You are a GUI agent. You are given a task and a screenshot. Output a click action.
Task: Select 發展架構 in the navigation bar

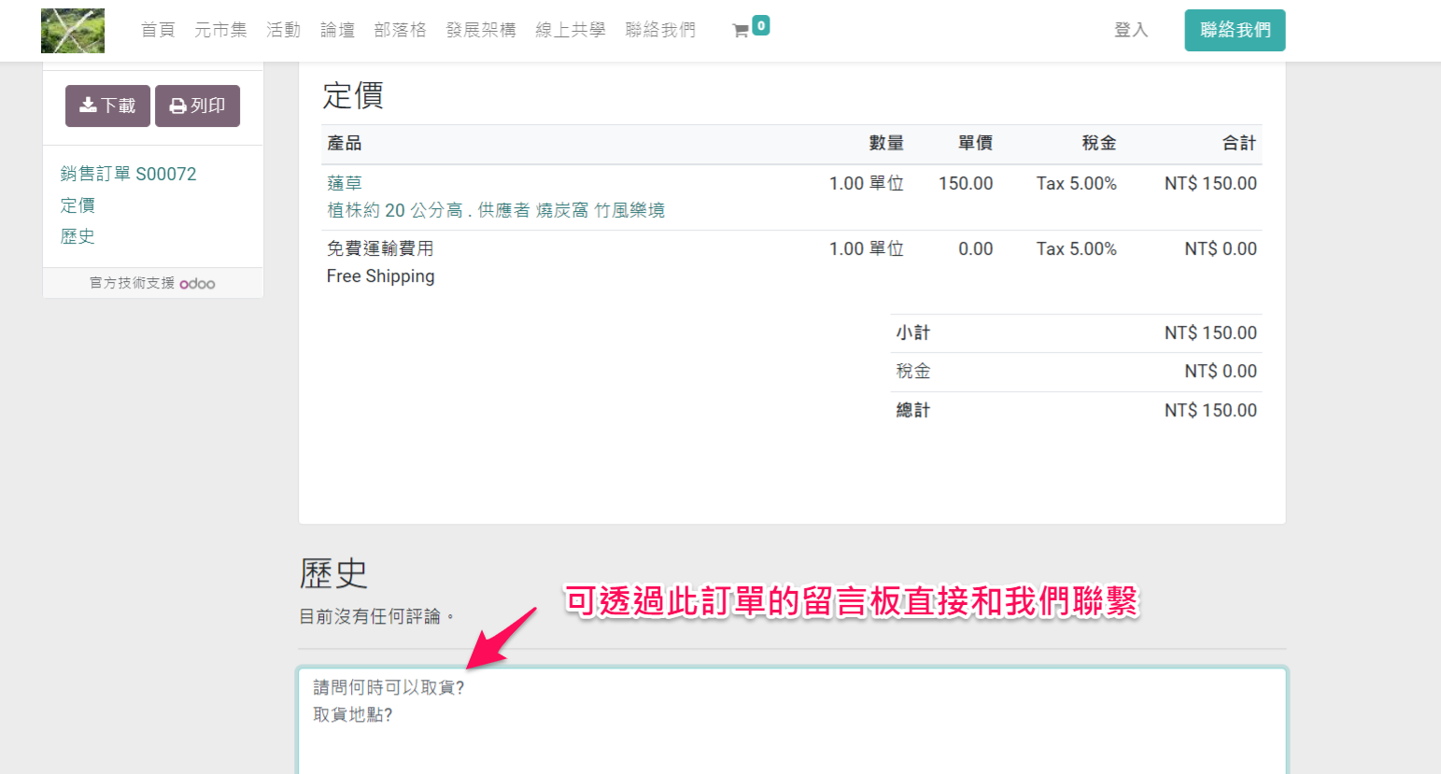[480, 30]
